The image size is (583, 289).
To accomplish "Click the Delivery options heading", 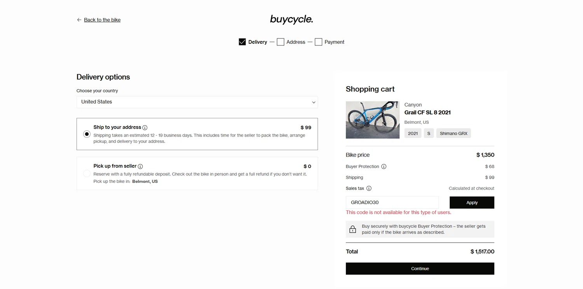I will (x=103, y=77).
